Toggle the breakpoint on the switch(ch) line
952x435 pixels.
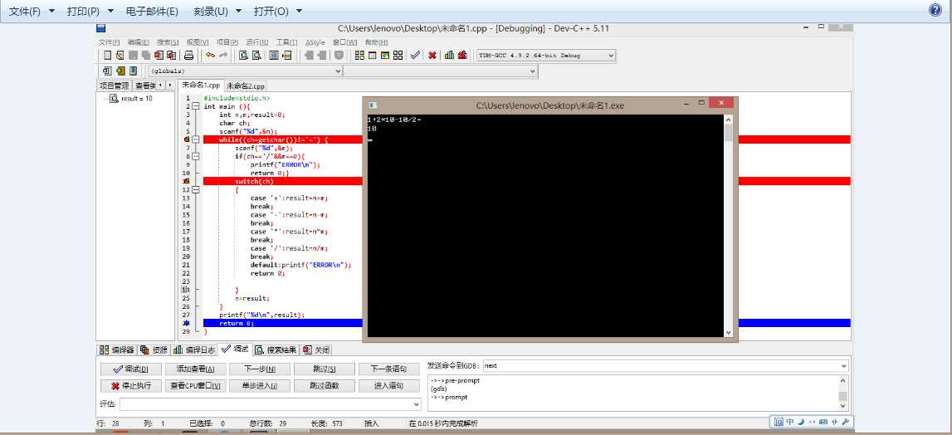[x=187, y=181]
